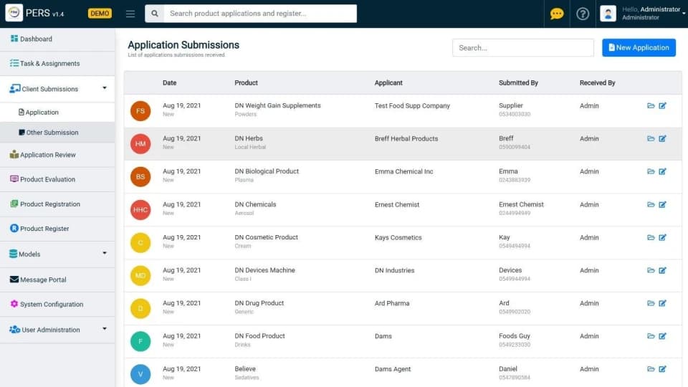Open folder icon for DN Biological Product

point(651,171)
